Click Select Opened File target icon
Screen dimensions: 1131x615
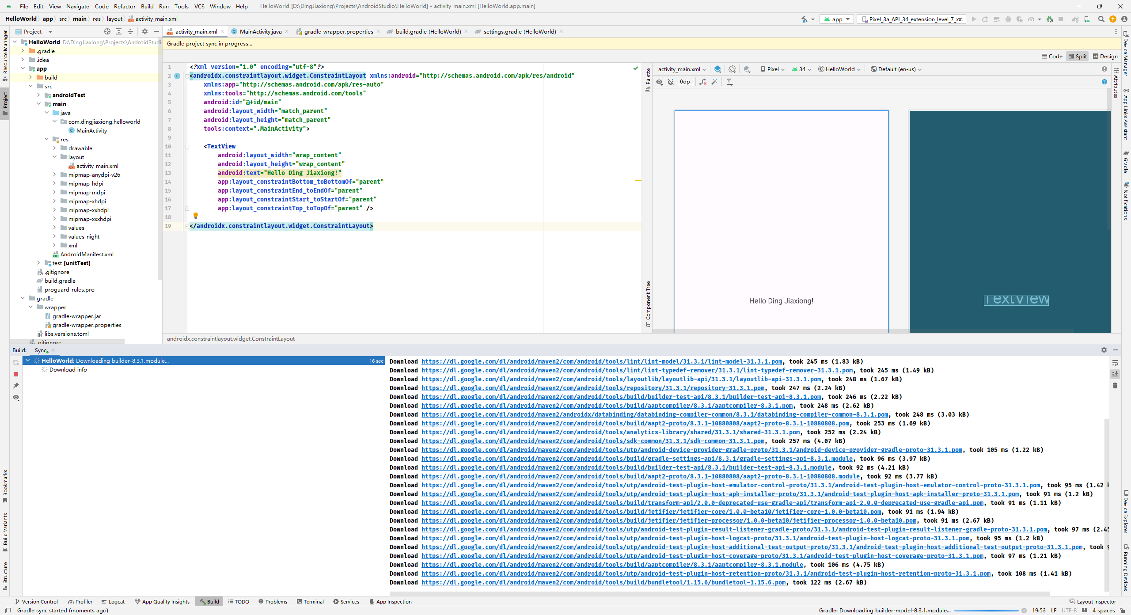tap(107, 31)
